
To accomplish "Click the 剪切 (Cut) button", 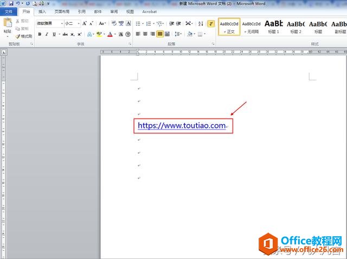I will coord(22,21).
